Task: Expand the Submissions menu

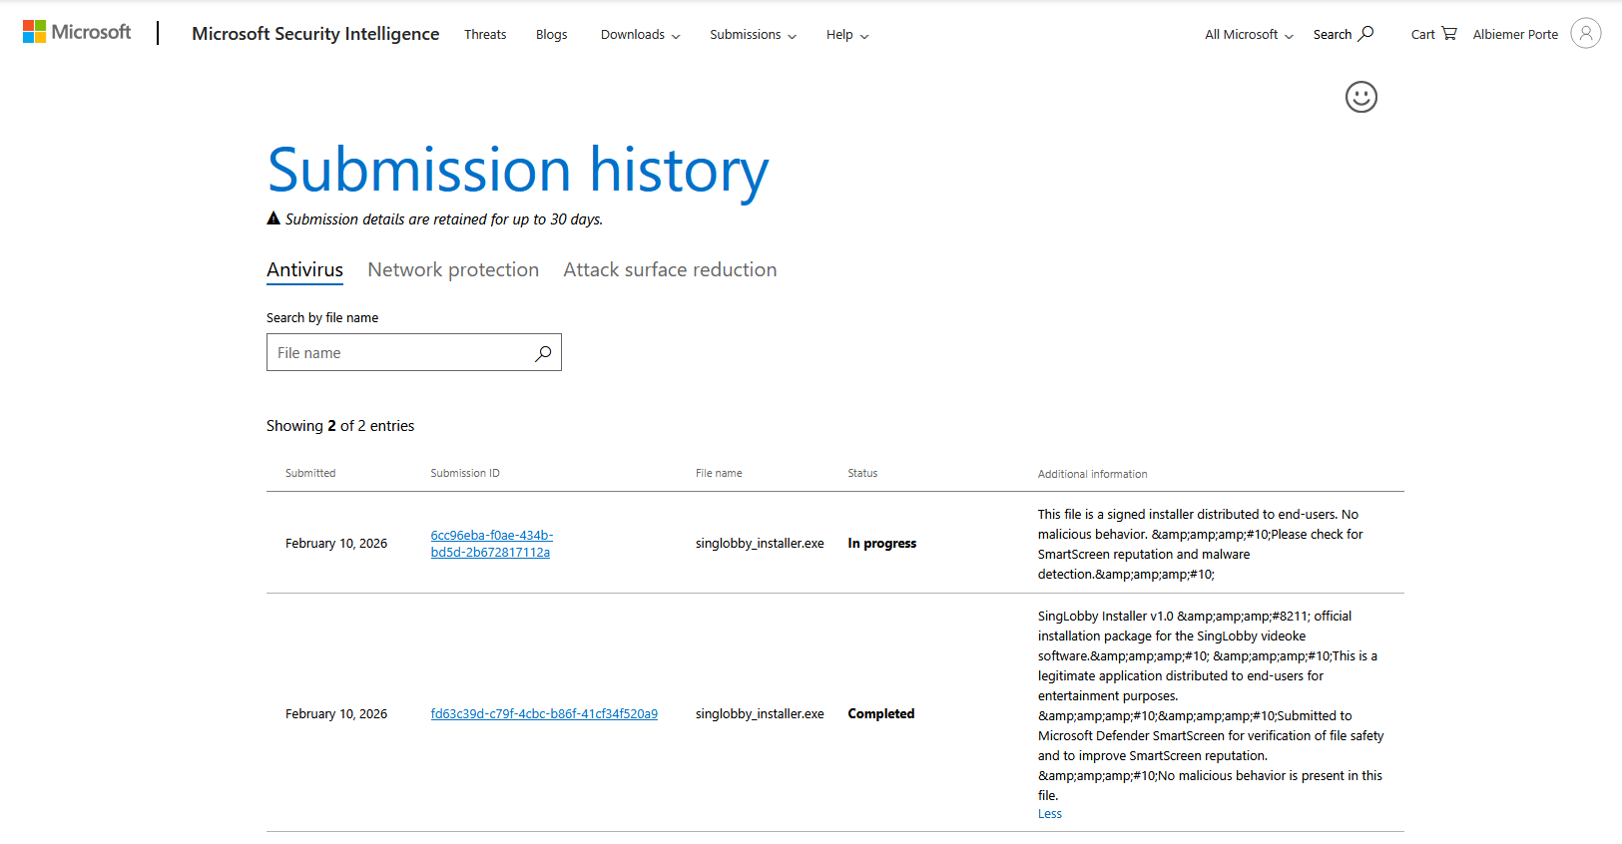Action: click(753, 35)
